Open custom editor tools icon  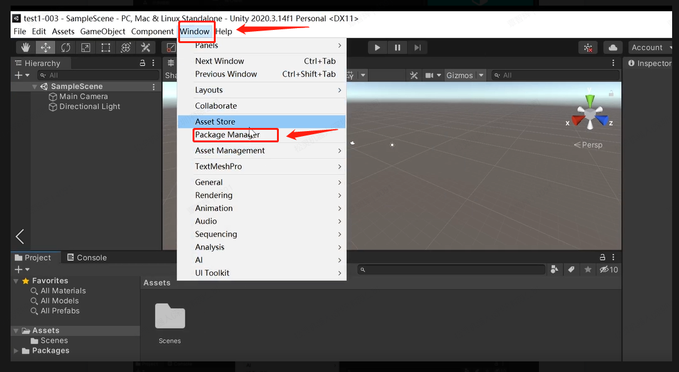[x=146, y=47]
